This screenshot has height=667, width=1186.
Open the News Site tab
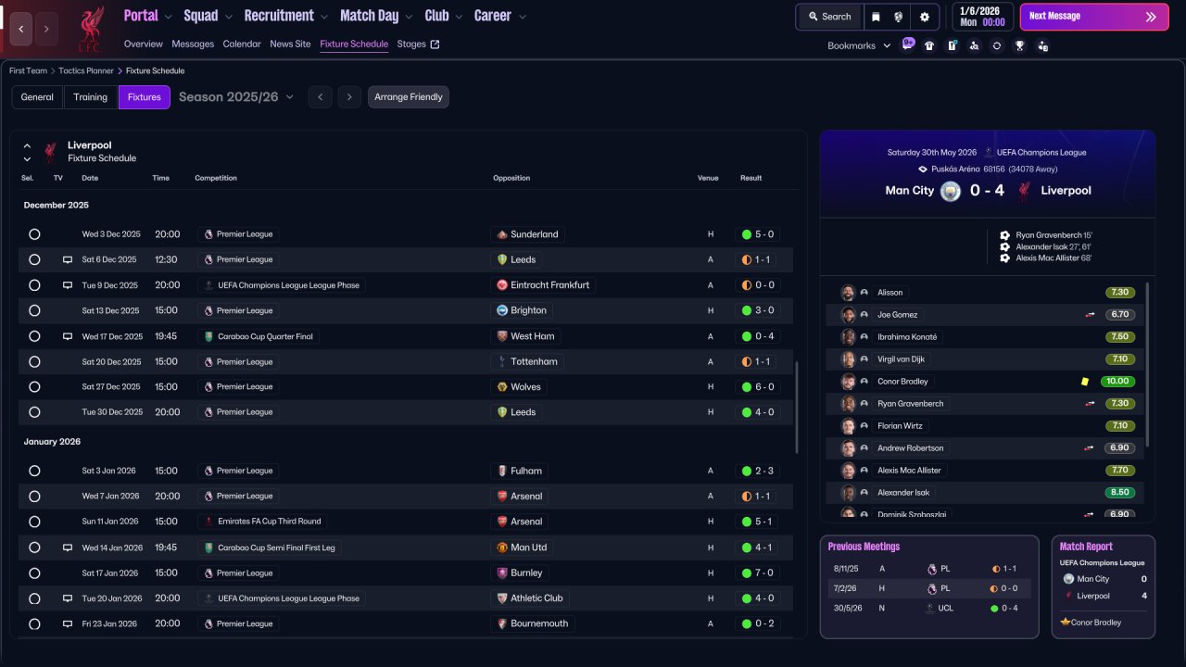click(x=290, y=44)
